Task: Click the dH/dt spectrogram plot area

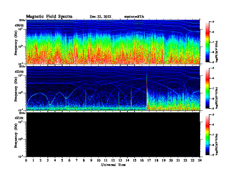Action: (x=113, y=42)
